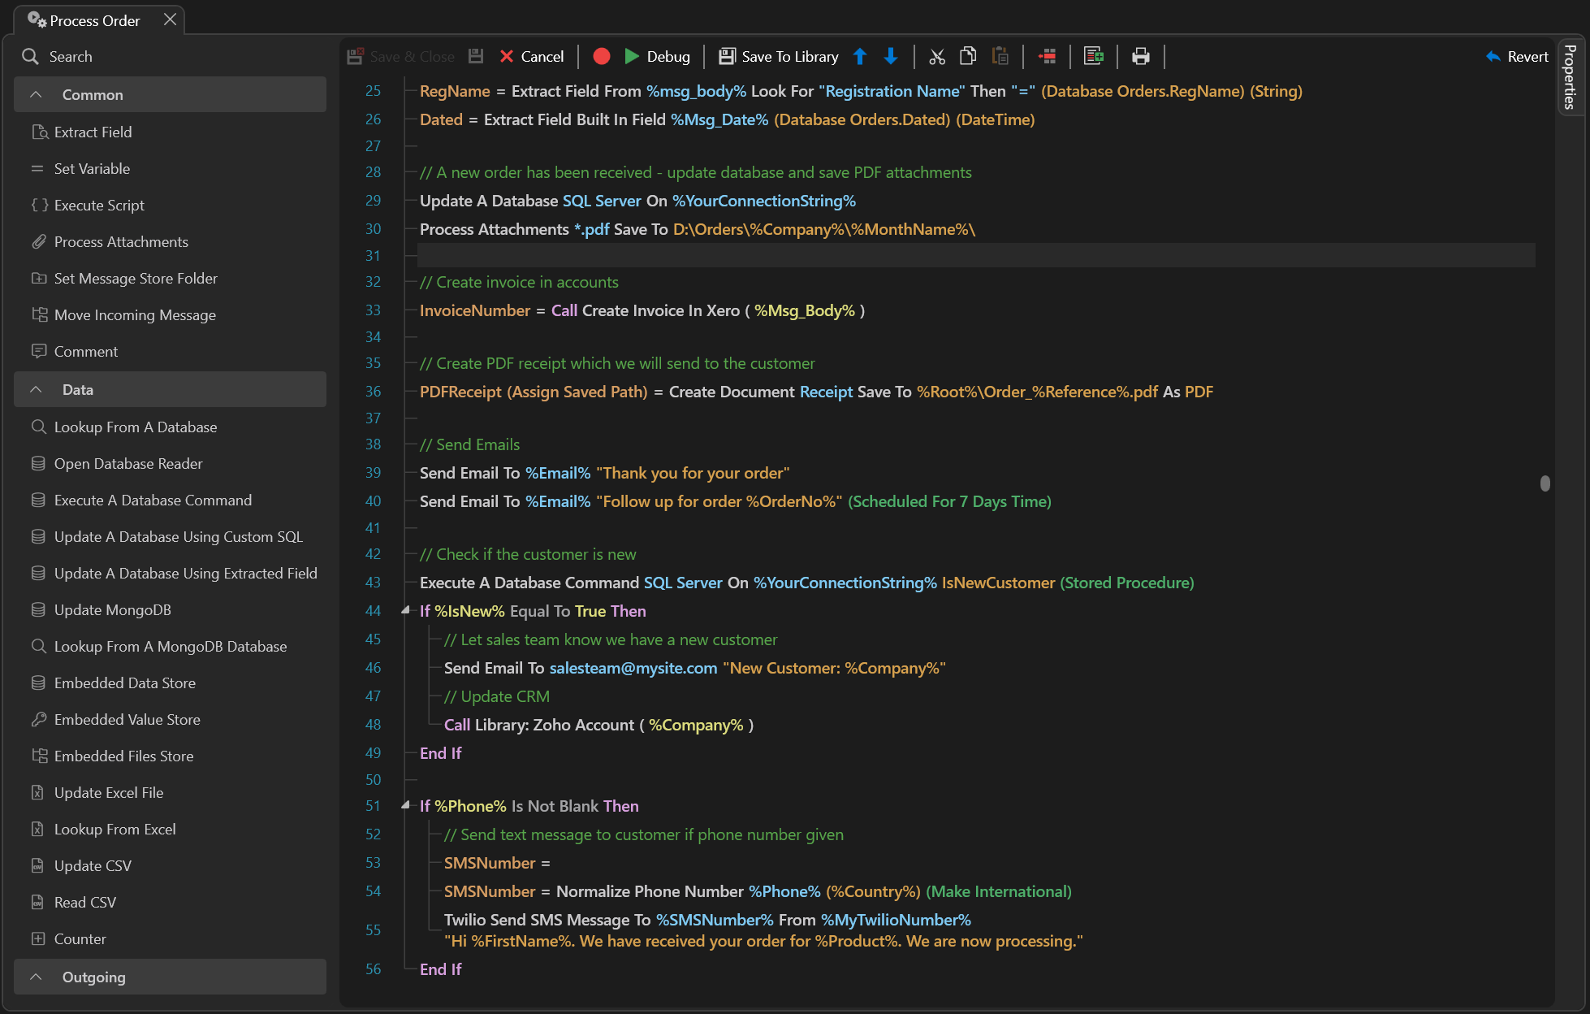Click the Debug playback control icon

[632, 56]
